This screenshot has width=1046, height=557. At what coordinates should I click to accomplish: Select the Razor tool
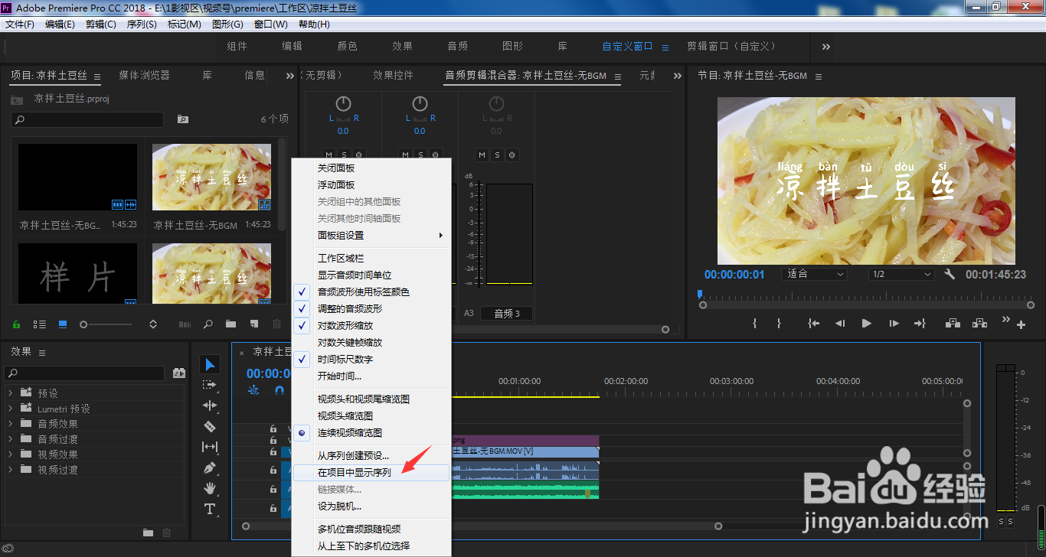click(210, 426)
